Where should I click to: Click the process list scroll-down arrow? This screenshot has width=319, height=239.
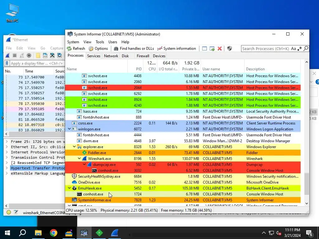click(x=307, y=203)
